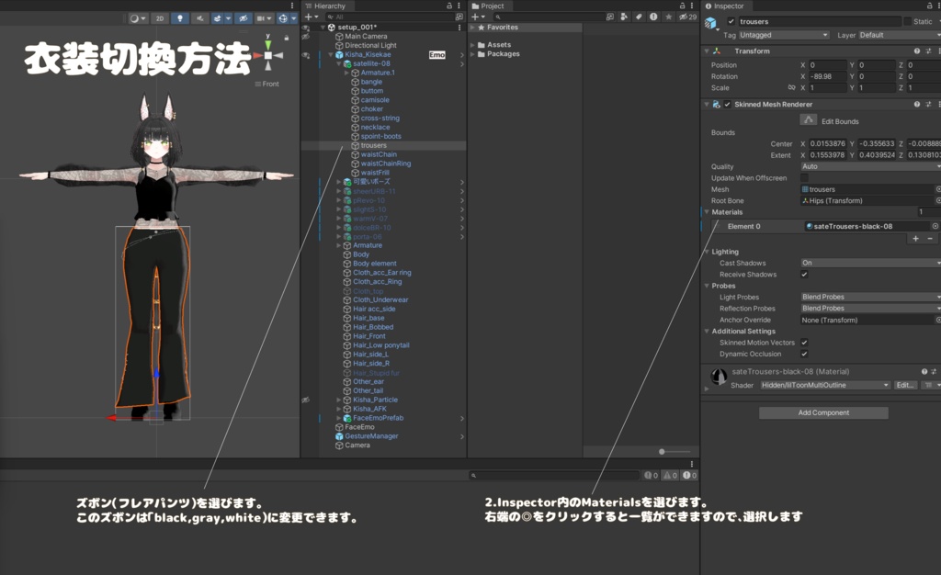
Task: Collapse the Kisha_Kisekae object
Action: tap(331, 54)
